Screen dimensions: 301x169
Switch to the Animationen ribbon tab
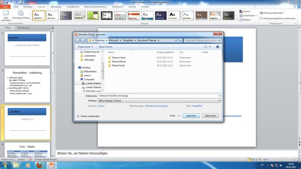[73, 7]
